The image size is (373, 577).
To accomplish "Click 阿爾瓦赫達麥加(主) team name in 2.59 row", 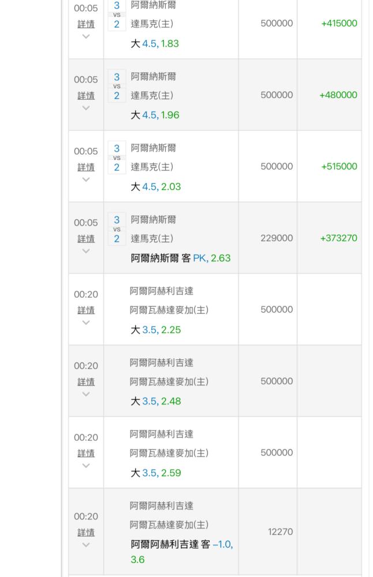I will coord(169,454).
